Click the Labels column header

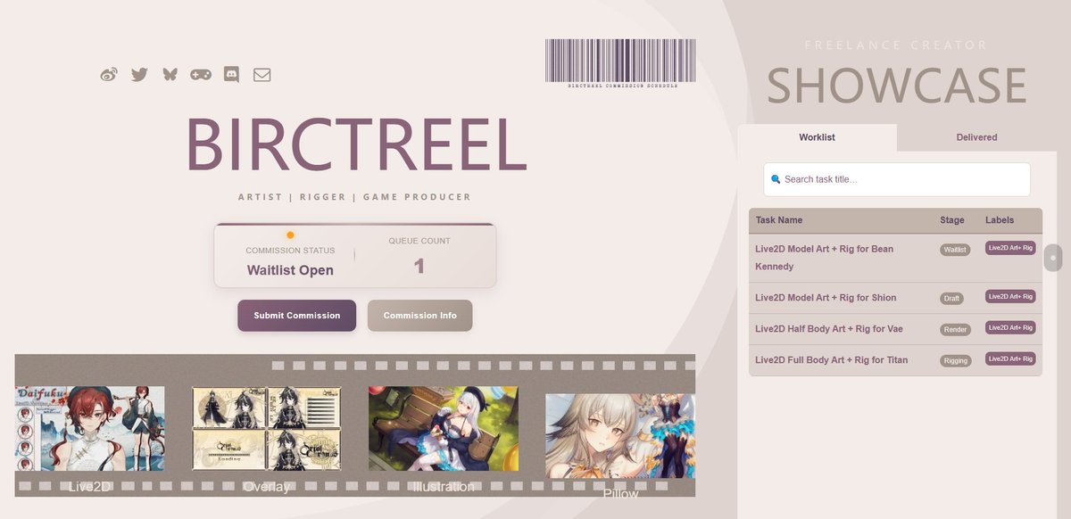pos(1000,220)
